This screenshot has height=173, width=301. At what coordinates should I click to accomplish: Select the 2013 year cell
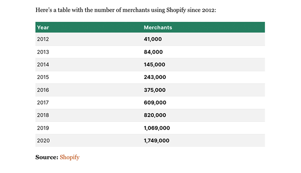pyautogui.click(x=43, y=52)
